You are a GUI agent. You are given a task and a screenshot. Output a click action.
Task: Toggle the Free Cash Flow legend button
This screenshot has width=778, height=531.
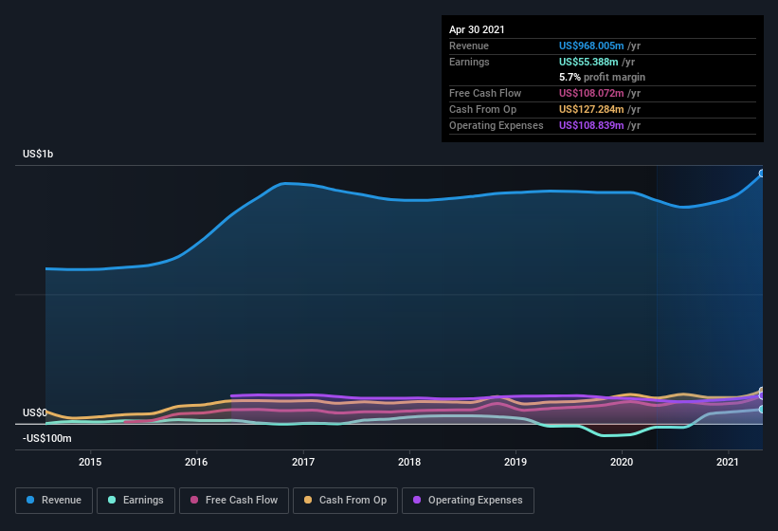point(234,501)
